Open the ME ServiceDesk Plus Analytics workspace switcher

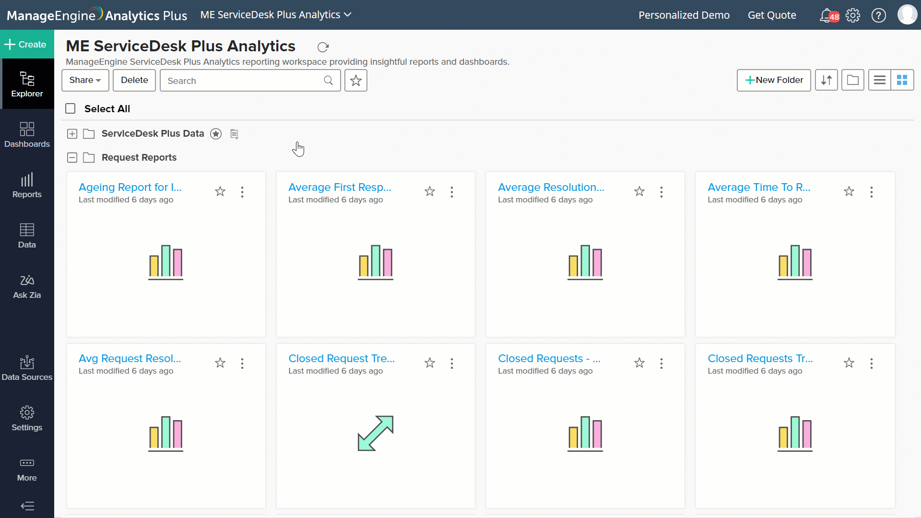point(276,15)
